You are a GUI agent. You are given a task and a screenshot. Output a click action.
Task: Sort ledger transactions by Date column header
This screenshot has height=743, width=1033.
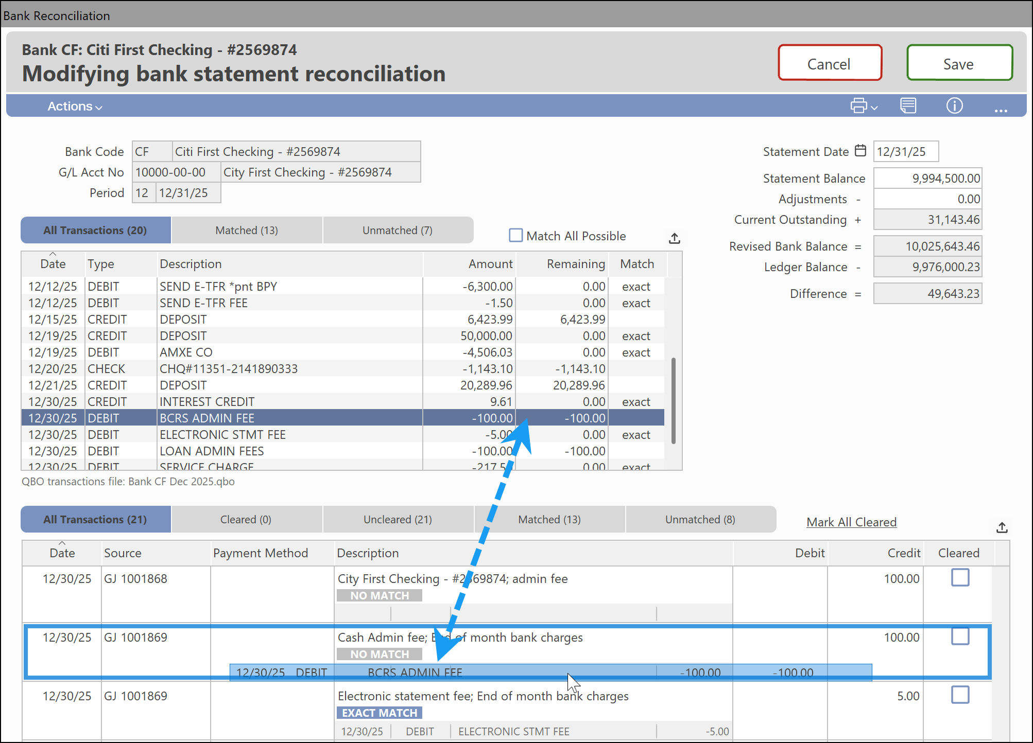pos(62,553)
